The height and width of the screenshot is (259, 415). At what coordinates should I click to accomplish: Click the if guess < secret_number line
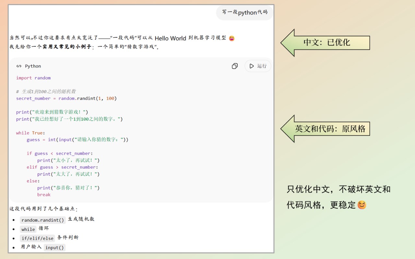pos(60,153)
